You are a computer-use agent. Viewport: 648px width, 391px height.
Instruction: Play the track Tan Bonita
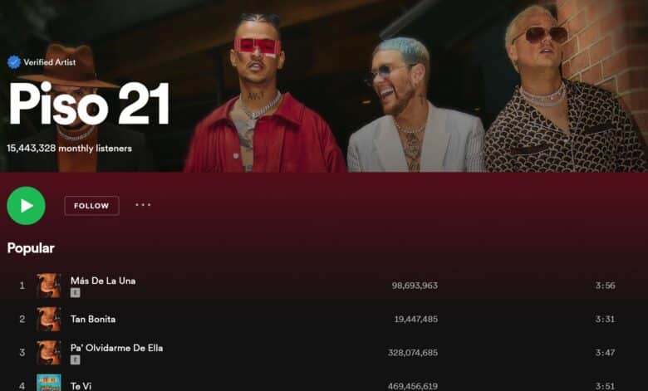point(93,319)
